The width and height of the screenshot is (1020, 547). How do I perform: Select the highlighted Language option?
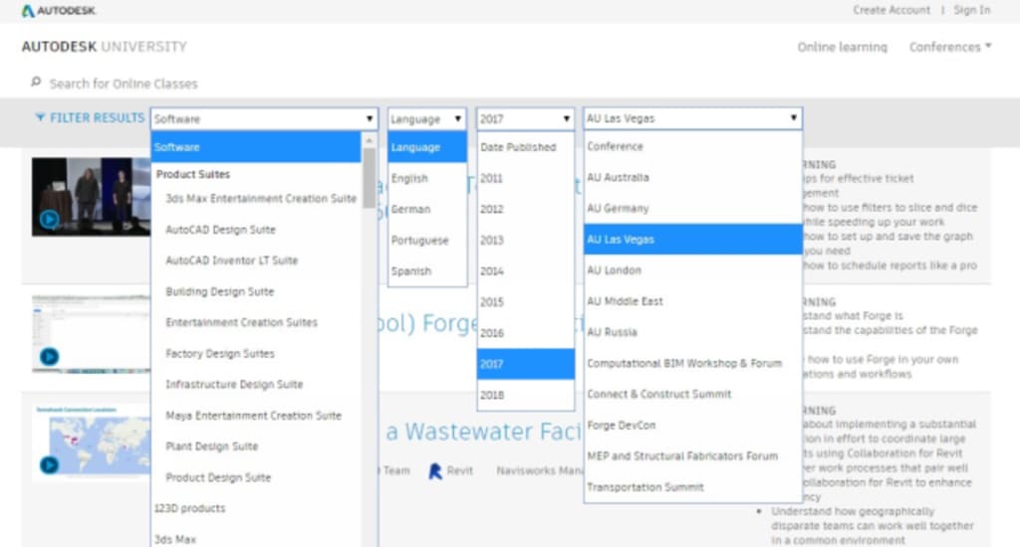coord(427,147)
